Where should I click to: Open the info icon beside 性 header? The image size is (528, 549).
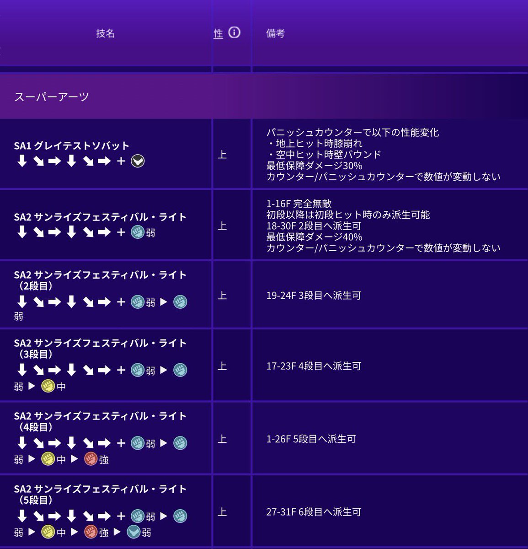235,33
